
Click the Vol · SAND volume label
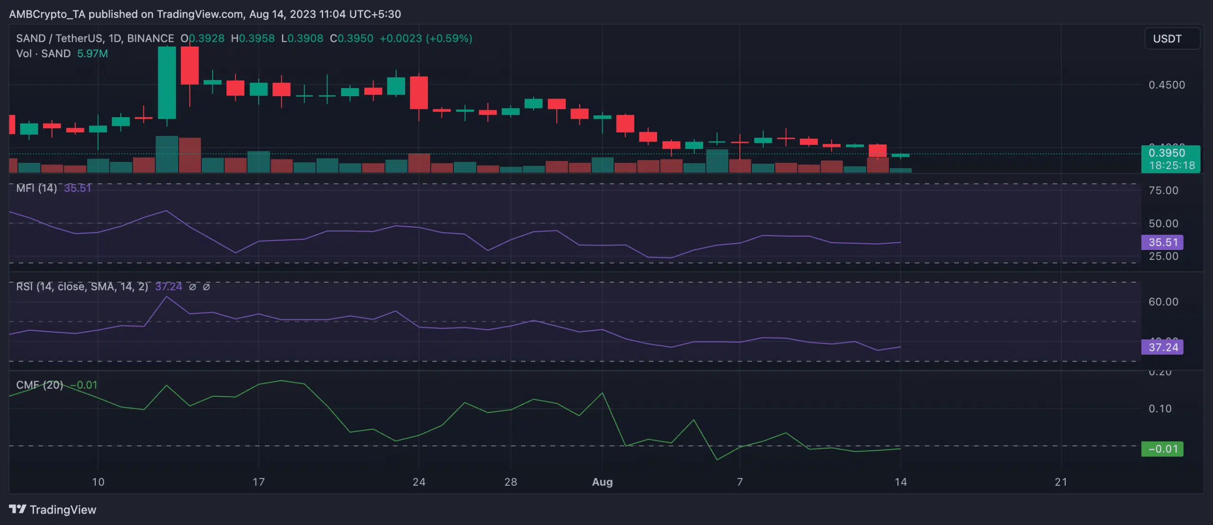[x=43, y=53]
